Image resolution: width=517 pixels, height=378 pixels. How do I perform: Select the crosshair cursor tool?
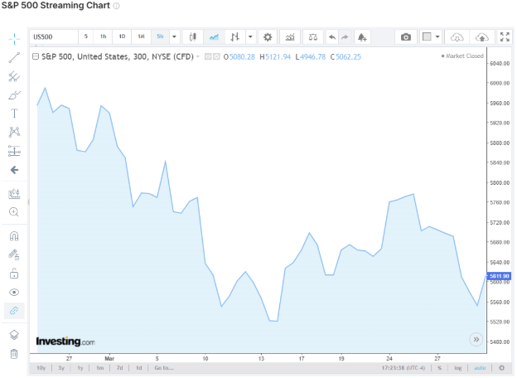14,39
